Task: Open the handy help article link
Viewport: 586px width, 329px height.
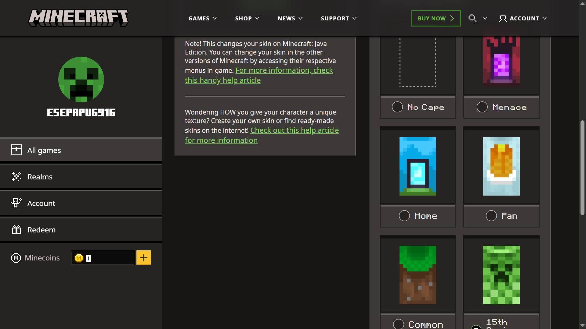Action: point(259,75)
